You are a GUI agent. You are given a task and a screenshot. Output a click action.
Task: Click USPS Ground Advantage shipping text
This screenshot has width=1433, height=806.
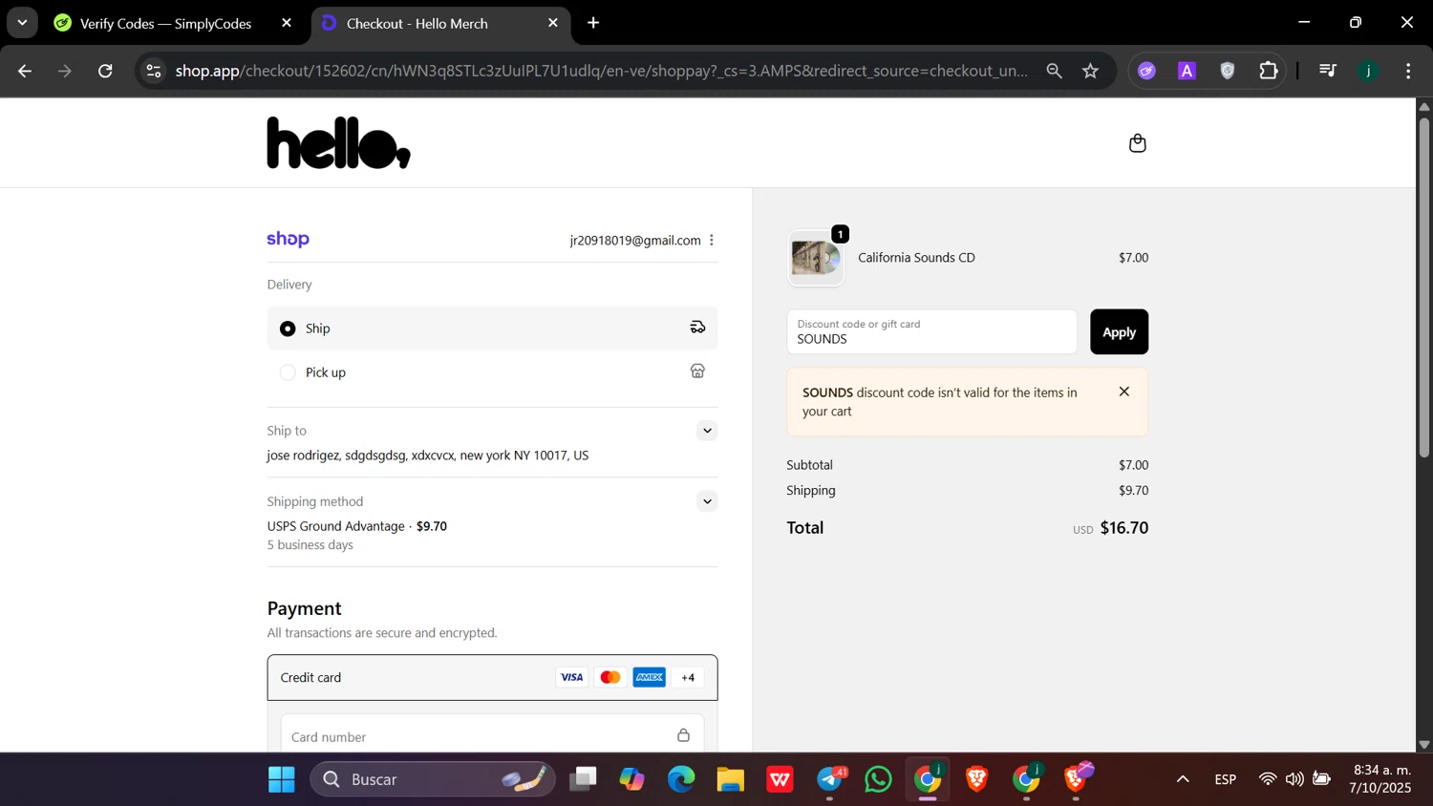336,526
